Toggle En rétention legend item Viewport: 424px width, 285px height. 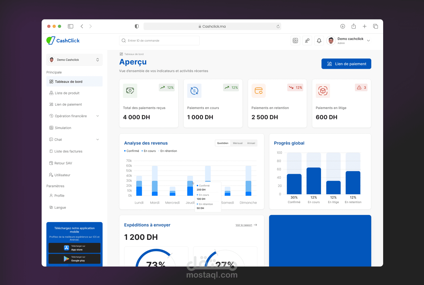[168, 151]
